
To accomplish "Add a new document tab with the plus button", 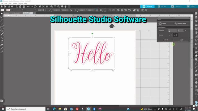I will click(x=34, y=13).
